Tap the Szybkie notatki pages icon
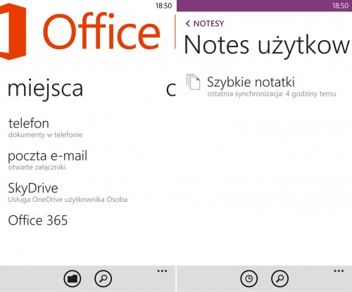Viewport: 352px width, 292px height. tap(193, 82)
